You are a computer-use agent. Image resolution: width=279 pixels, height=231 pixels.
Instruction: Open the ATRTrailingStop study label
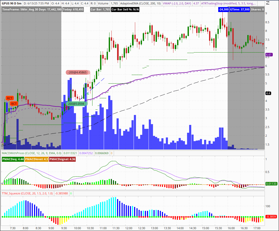click(229, 3)
